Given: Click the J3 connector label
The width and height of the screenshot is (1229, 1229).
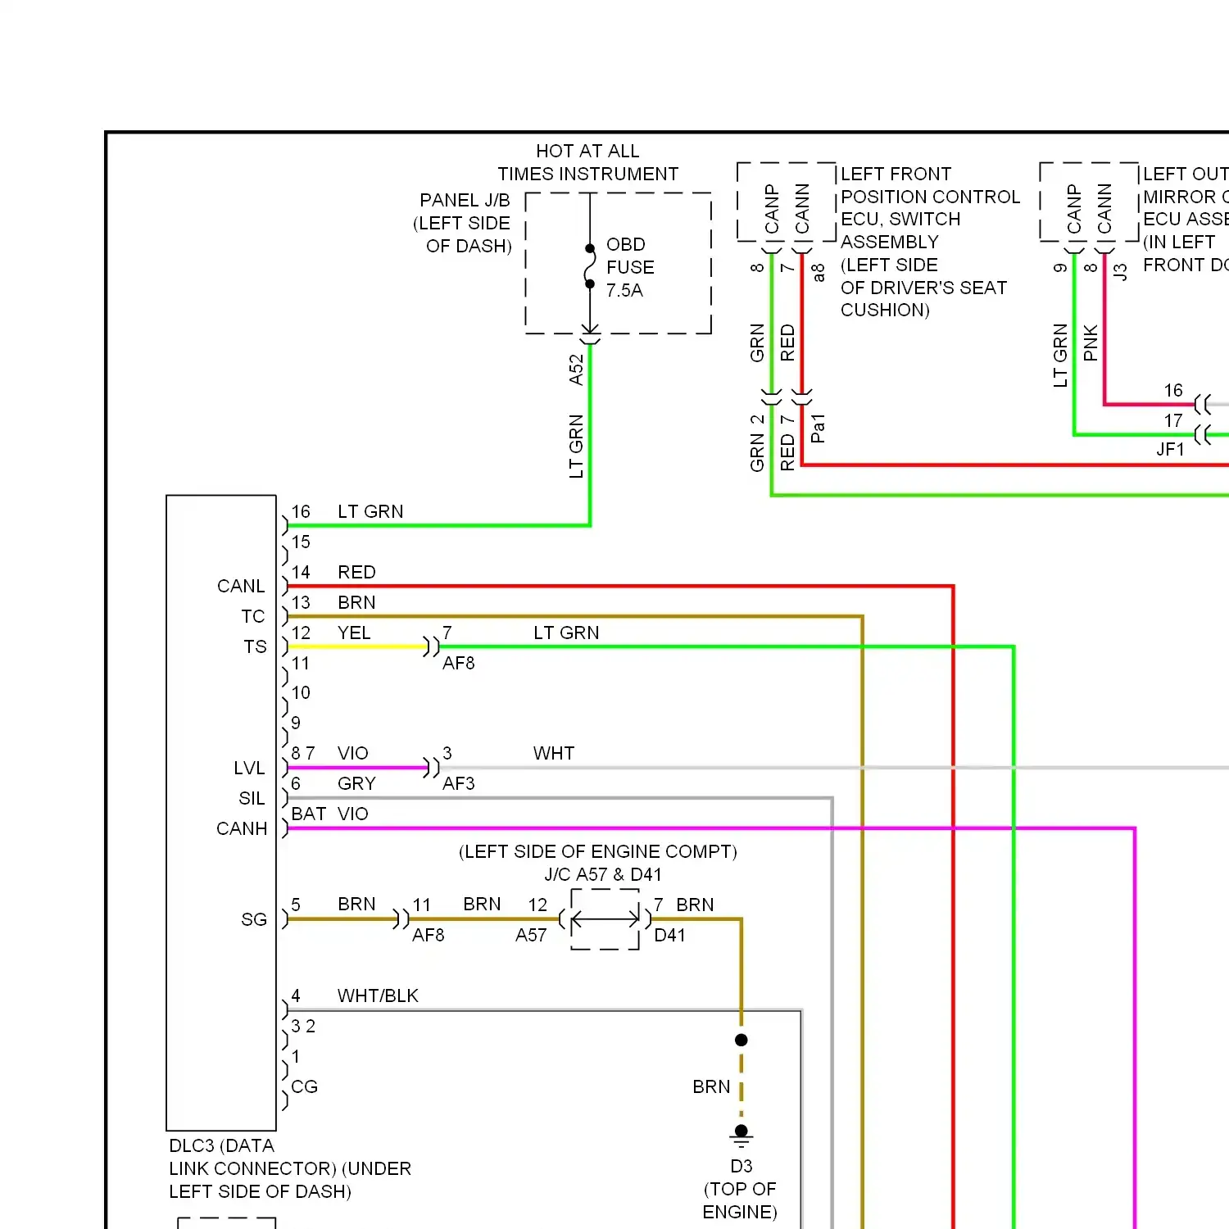Looking at the screenshot, I should click(1120, 272).
